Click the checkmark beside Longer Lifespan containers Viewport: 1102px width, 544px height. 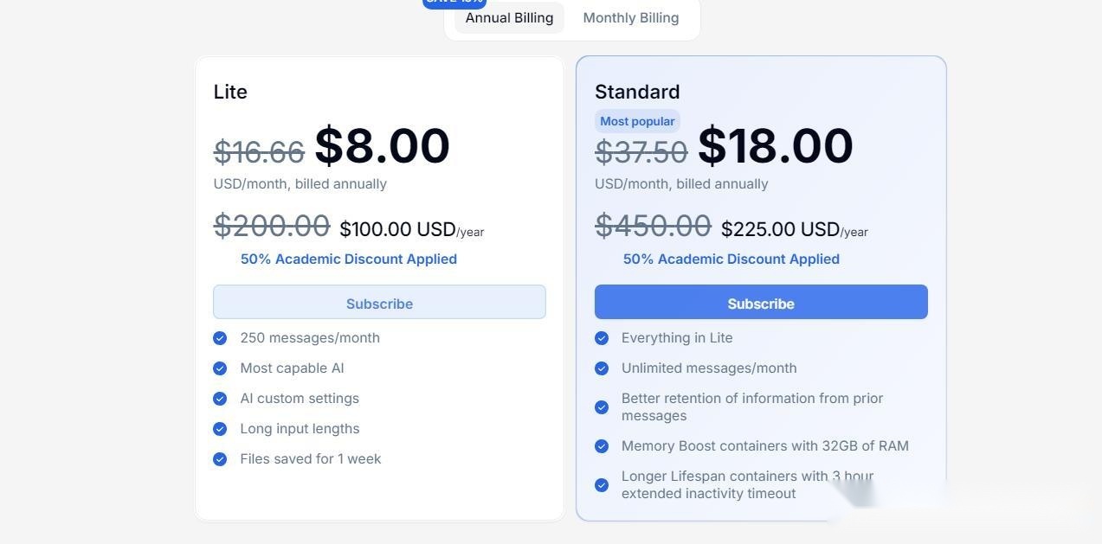(x=602, y=485)
